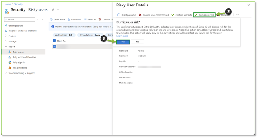The image size is (258, 138).
Task: Expand the Protect section
Action: coord(6,36)
